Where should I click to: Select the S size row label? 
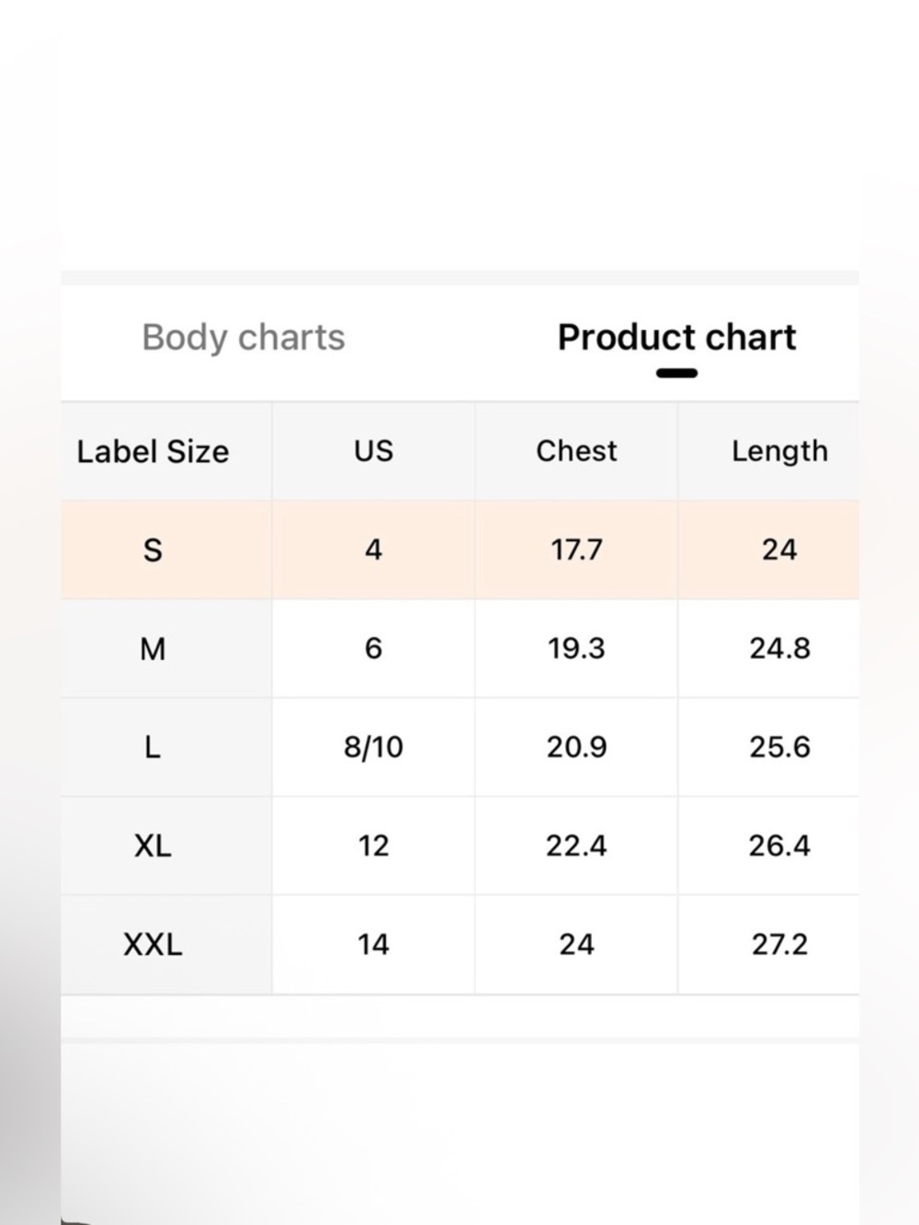(x=153, y=550)
